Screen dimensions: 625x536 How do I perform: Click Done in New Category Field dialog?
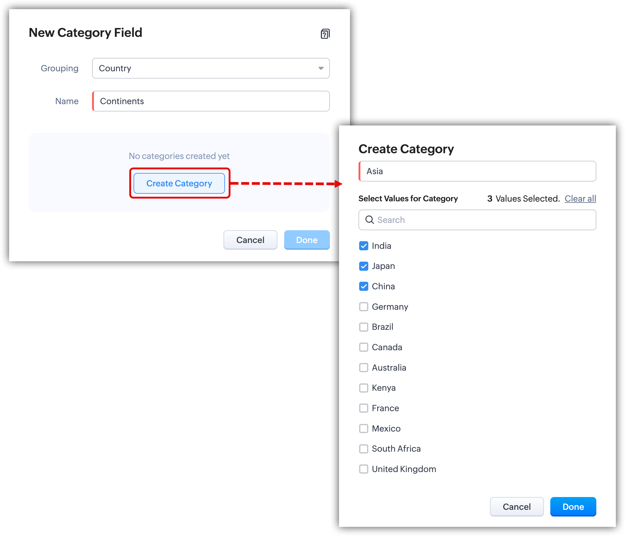pos(307,240)
